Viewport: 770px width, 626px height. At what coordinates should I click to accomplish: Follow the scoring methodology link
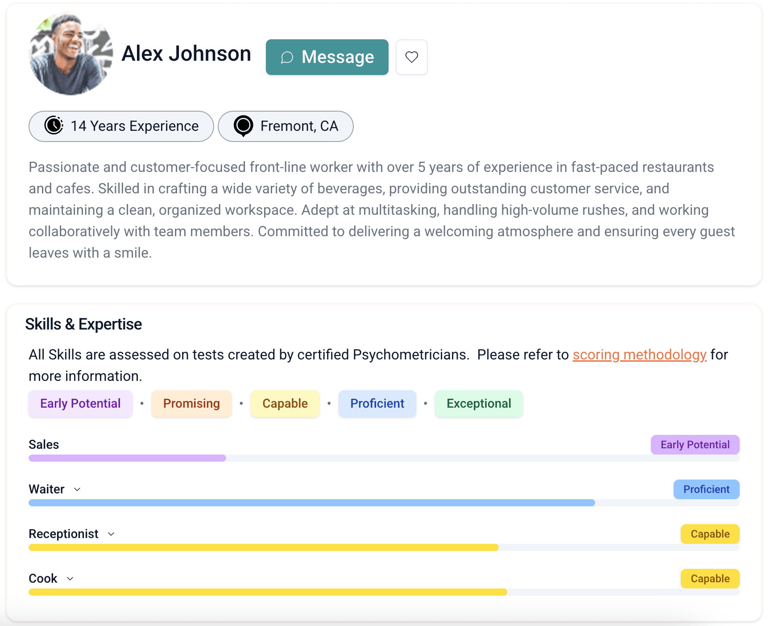pyautogui.click(x=639, y=355)
